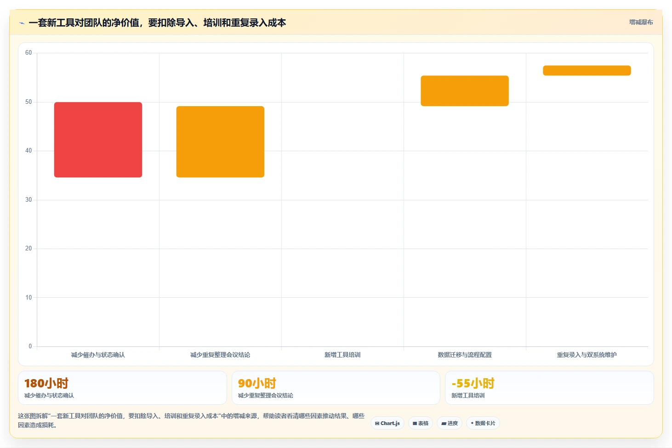Select the 数据卡片 chip
This screenshot has height=448, width=672.
point(483,423)
